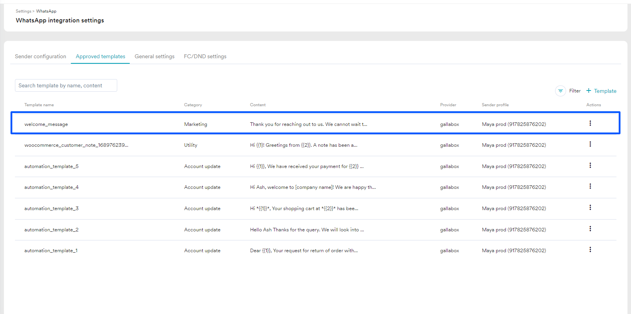Select the welcome_message template name

[46, 124]
